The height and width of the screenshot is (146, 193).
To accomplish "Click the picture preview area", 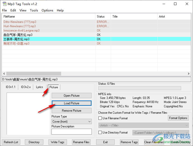I will click(x=28, y=114).
